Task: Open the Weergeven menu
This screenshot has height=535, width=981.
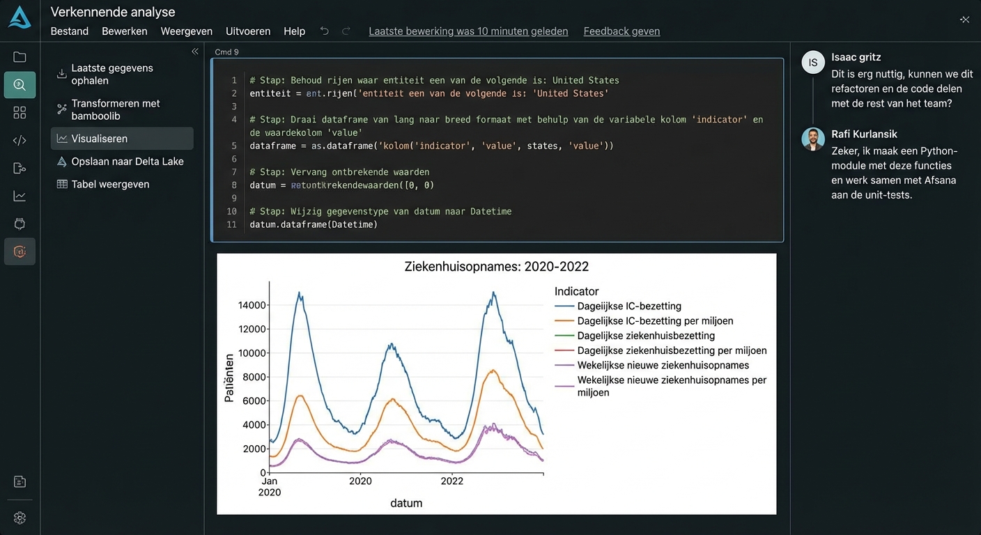Action: point(187,31)
